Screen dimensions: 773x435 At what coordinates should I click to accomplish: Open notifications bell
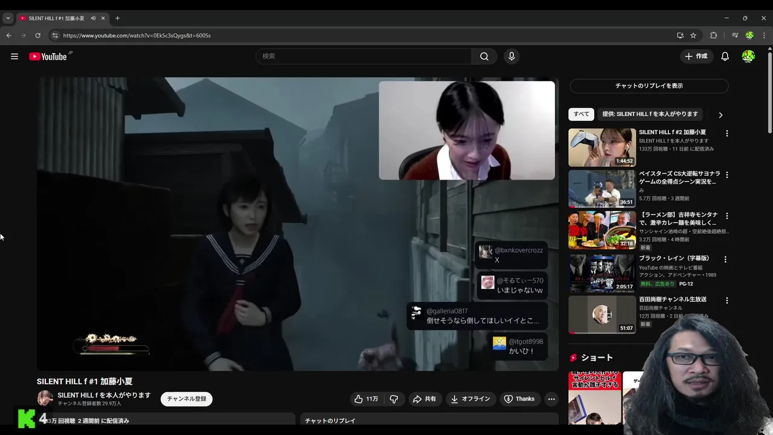click(725, 56)
